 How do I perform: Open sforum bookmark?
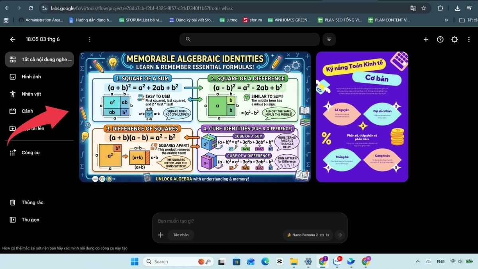(x=253, y=20)
